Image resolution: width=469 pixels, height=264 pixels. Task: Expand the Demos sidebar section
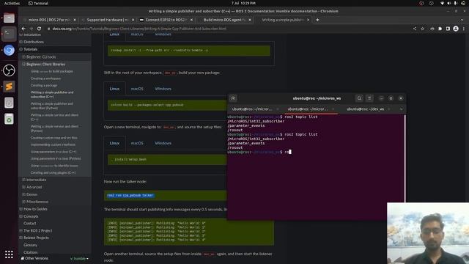(x=24, y=194)
